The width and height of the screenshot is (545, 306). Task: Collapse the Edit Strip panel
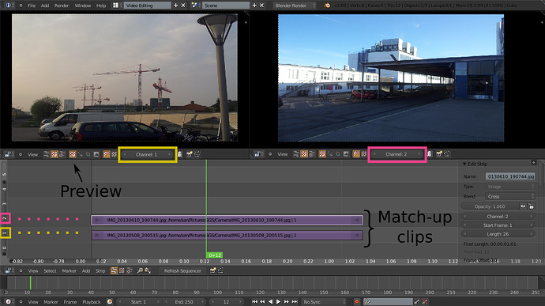point(464,164)
